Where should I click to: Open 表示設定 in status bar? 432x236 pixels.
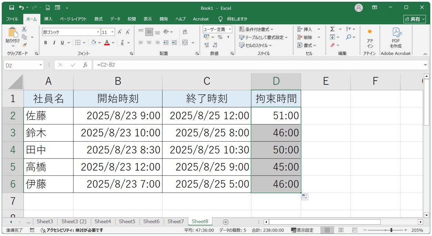point(302,230)
